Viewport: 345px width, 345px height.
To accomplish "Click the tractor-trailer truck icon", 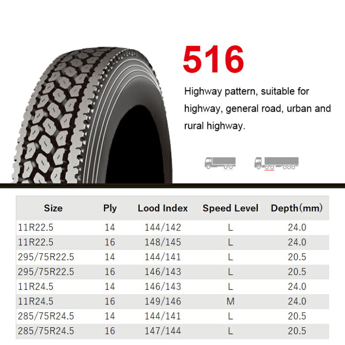I will click(276, 163).
